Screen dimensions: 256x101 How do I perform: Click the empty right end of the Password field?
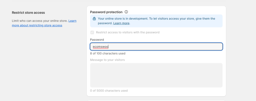tap(196, 47)
